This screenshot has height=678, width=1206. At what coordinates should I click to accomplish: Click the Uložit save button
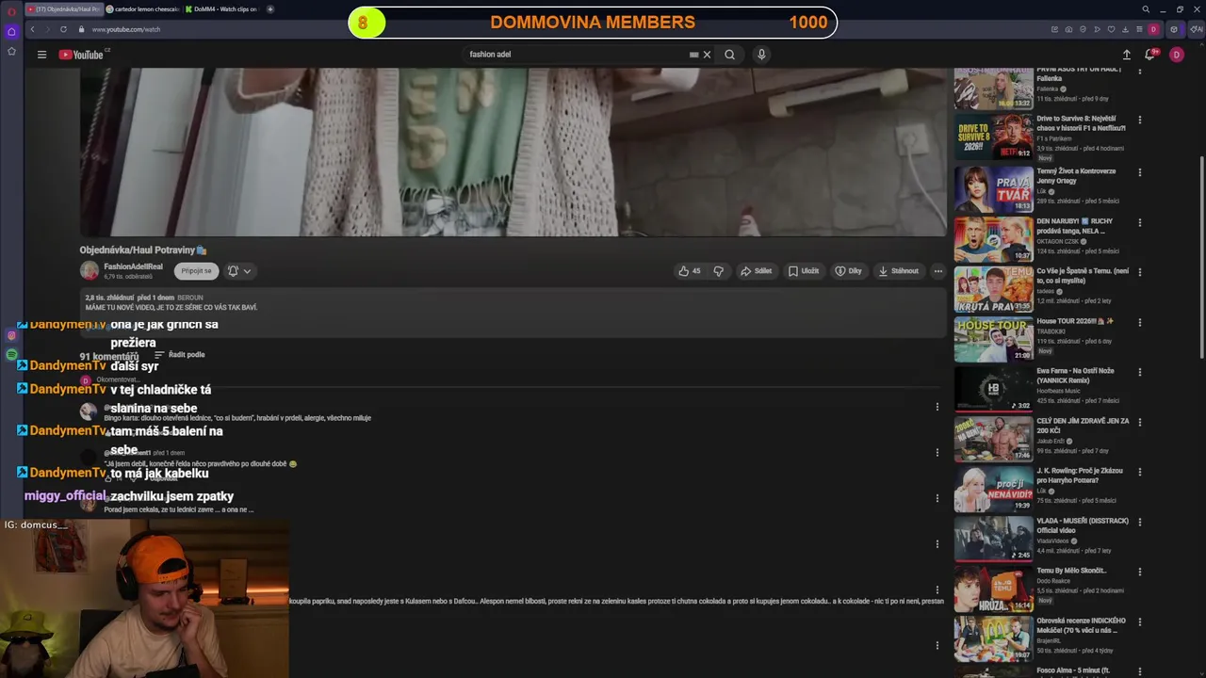pyautogui.click(x=804, y=271)
